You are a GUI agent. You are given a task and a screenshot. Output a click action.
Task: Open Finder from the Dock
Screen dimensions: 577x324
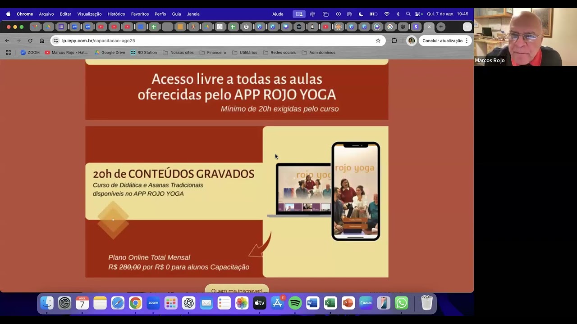(x=47, y=303)
